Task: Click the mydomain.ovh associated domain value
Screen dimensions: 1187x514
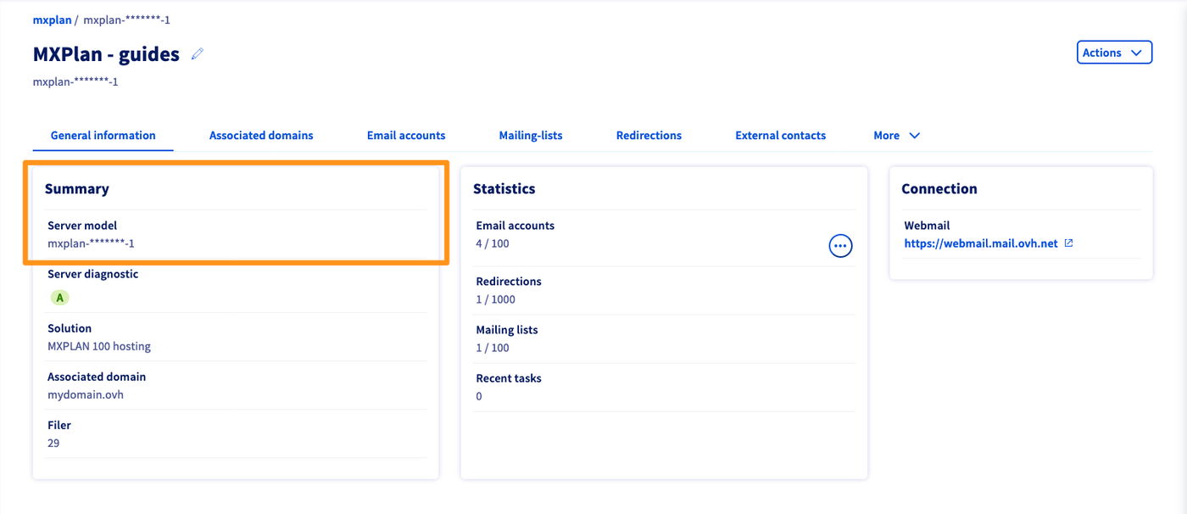Action: pos(86,394)
